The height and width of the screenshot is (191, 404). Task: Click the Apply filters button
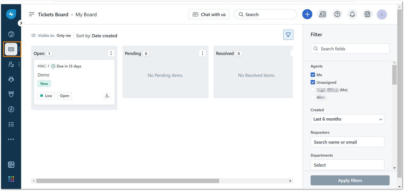point(350,181)
